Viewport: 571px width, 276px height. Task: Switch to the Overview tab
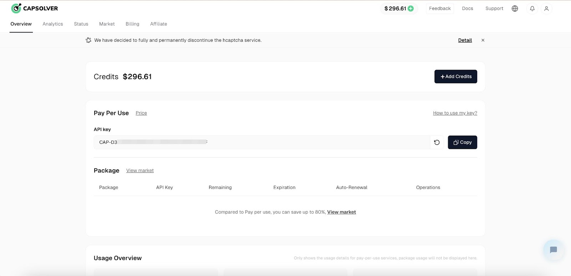click(21, 24)
